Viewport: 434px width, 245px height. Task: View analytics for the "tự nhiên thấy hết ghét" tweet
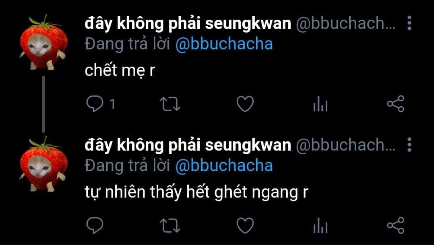(x=320, y=225)
